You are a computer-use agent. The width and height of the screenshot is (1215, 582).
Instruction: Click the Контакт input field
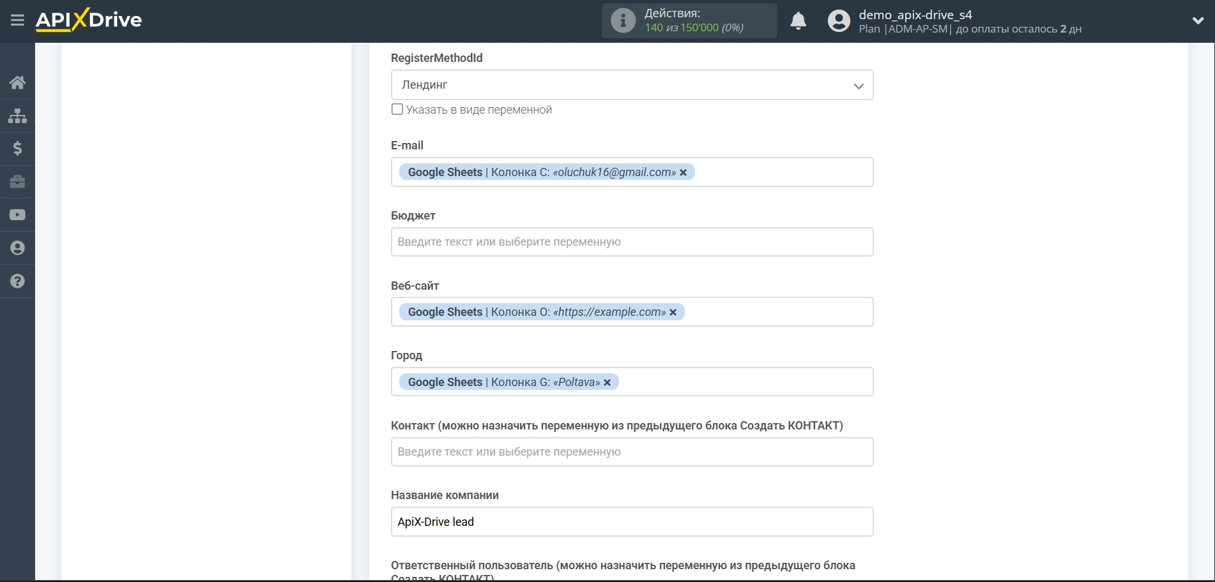click(631, 452)
